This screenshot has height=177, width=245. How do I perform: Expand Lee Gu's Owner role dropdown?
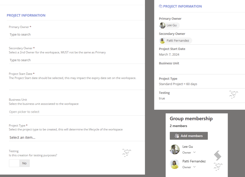coord(194,152)
